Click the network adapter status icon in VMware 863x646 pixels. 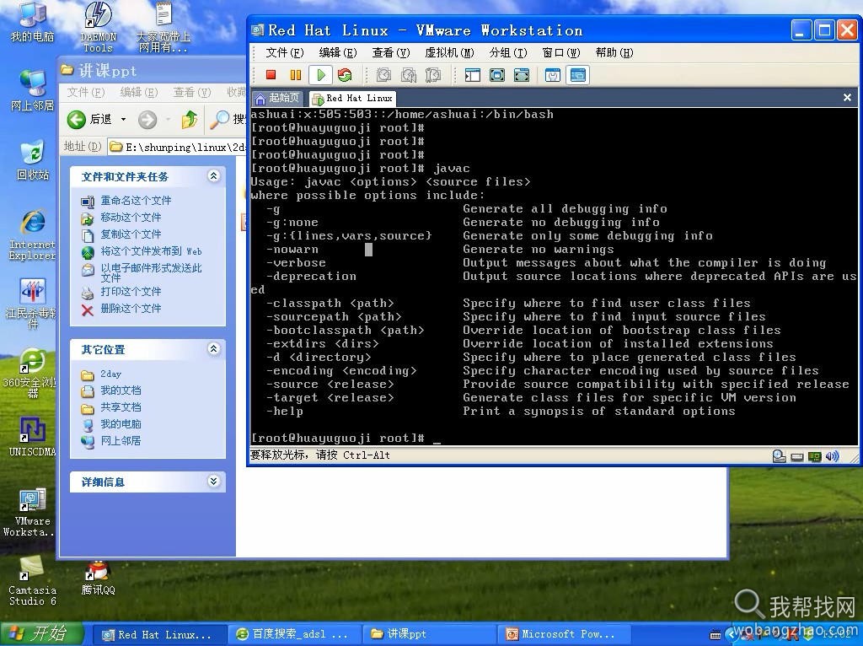(815, 456)
